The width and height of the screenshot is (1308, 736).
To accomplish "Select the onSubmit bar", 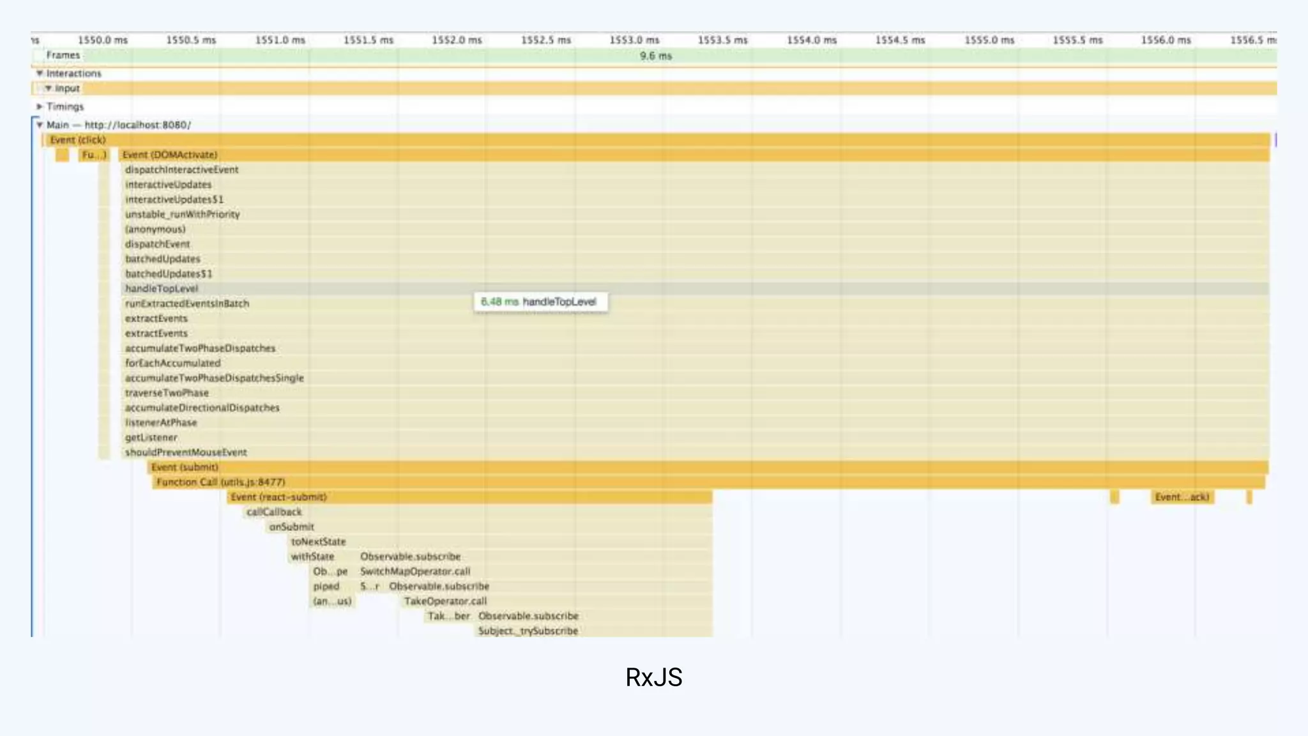I will tap(489, 527).
